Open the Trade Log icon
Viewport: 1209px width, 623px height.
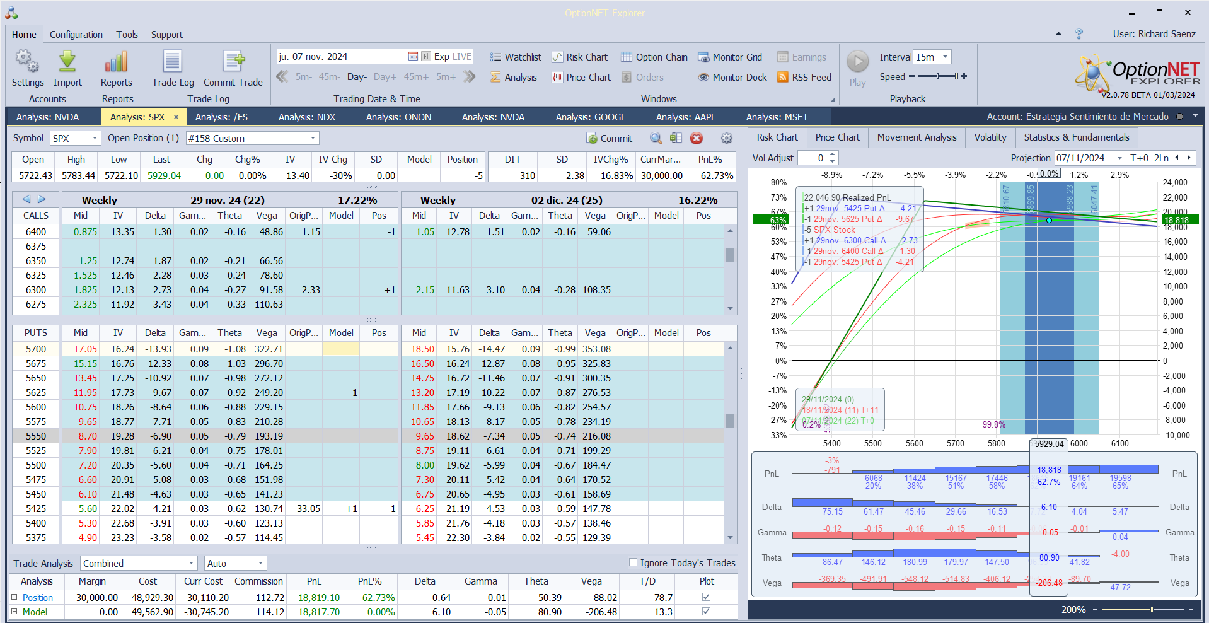173,62
